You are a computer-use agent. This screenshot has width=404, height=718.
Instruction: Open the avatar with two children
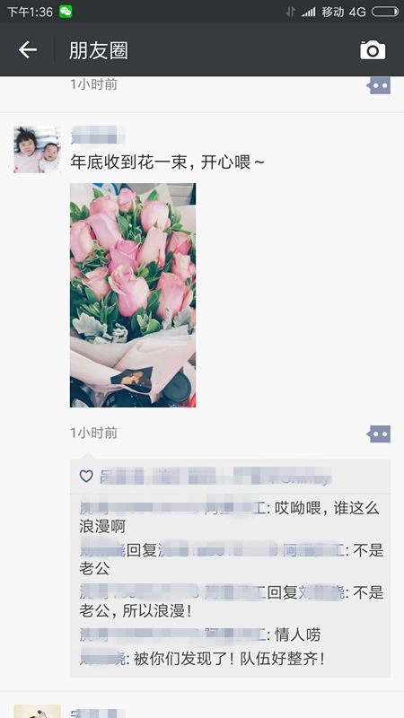[37, 150]
